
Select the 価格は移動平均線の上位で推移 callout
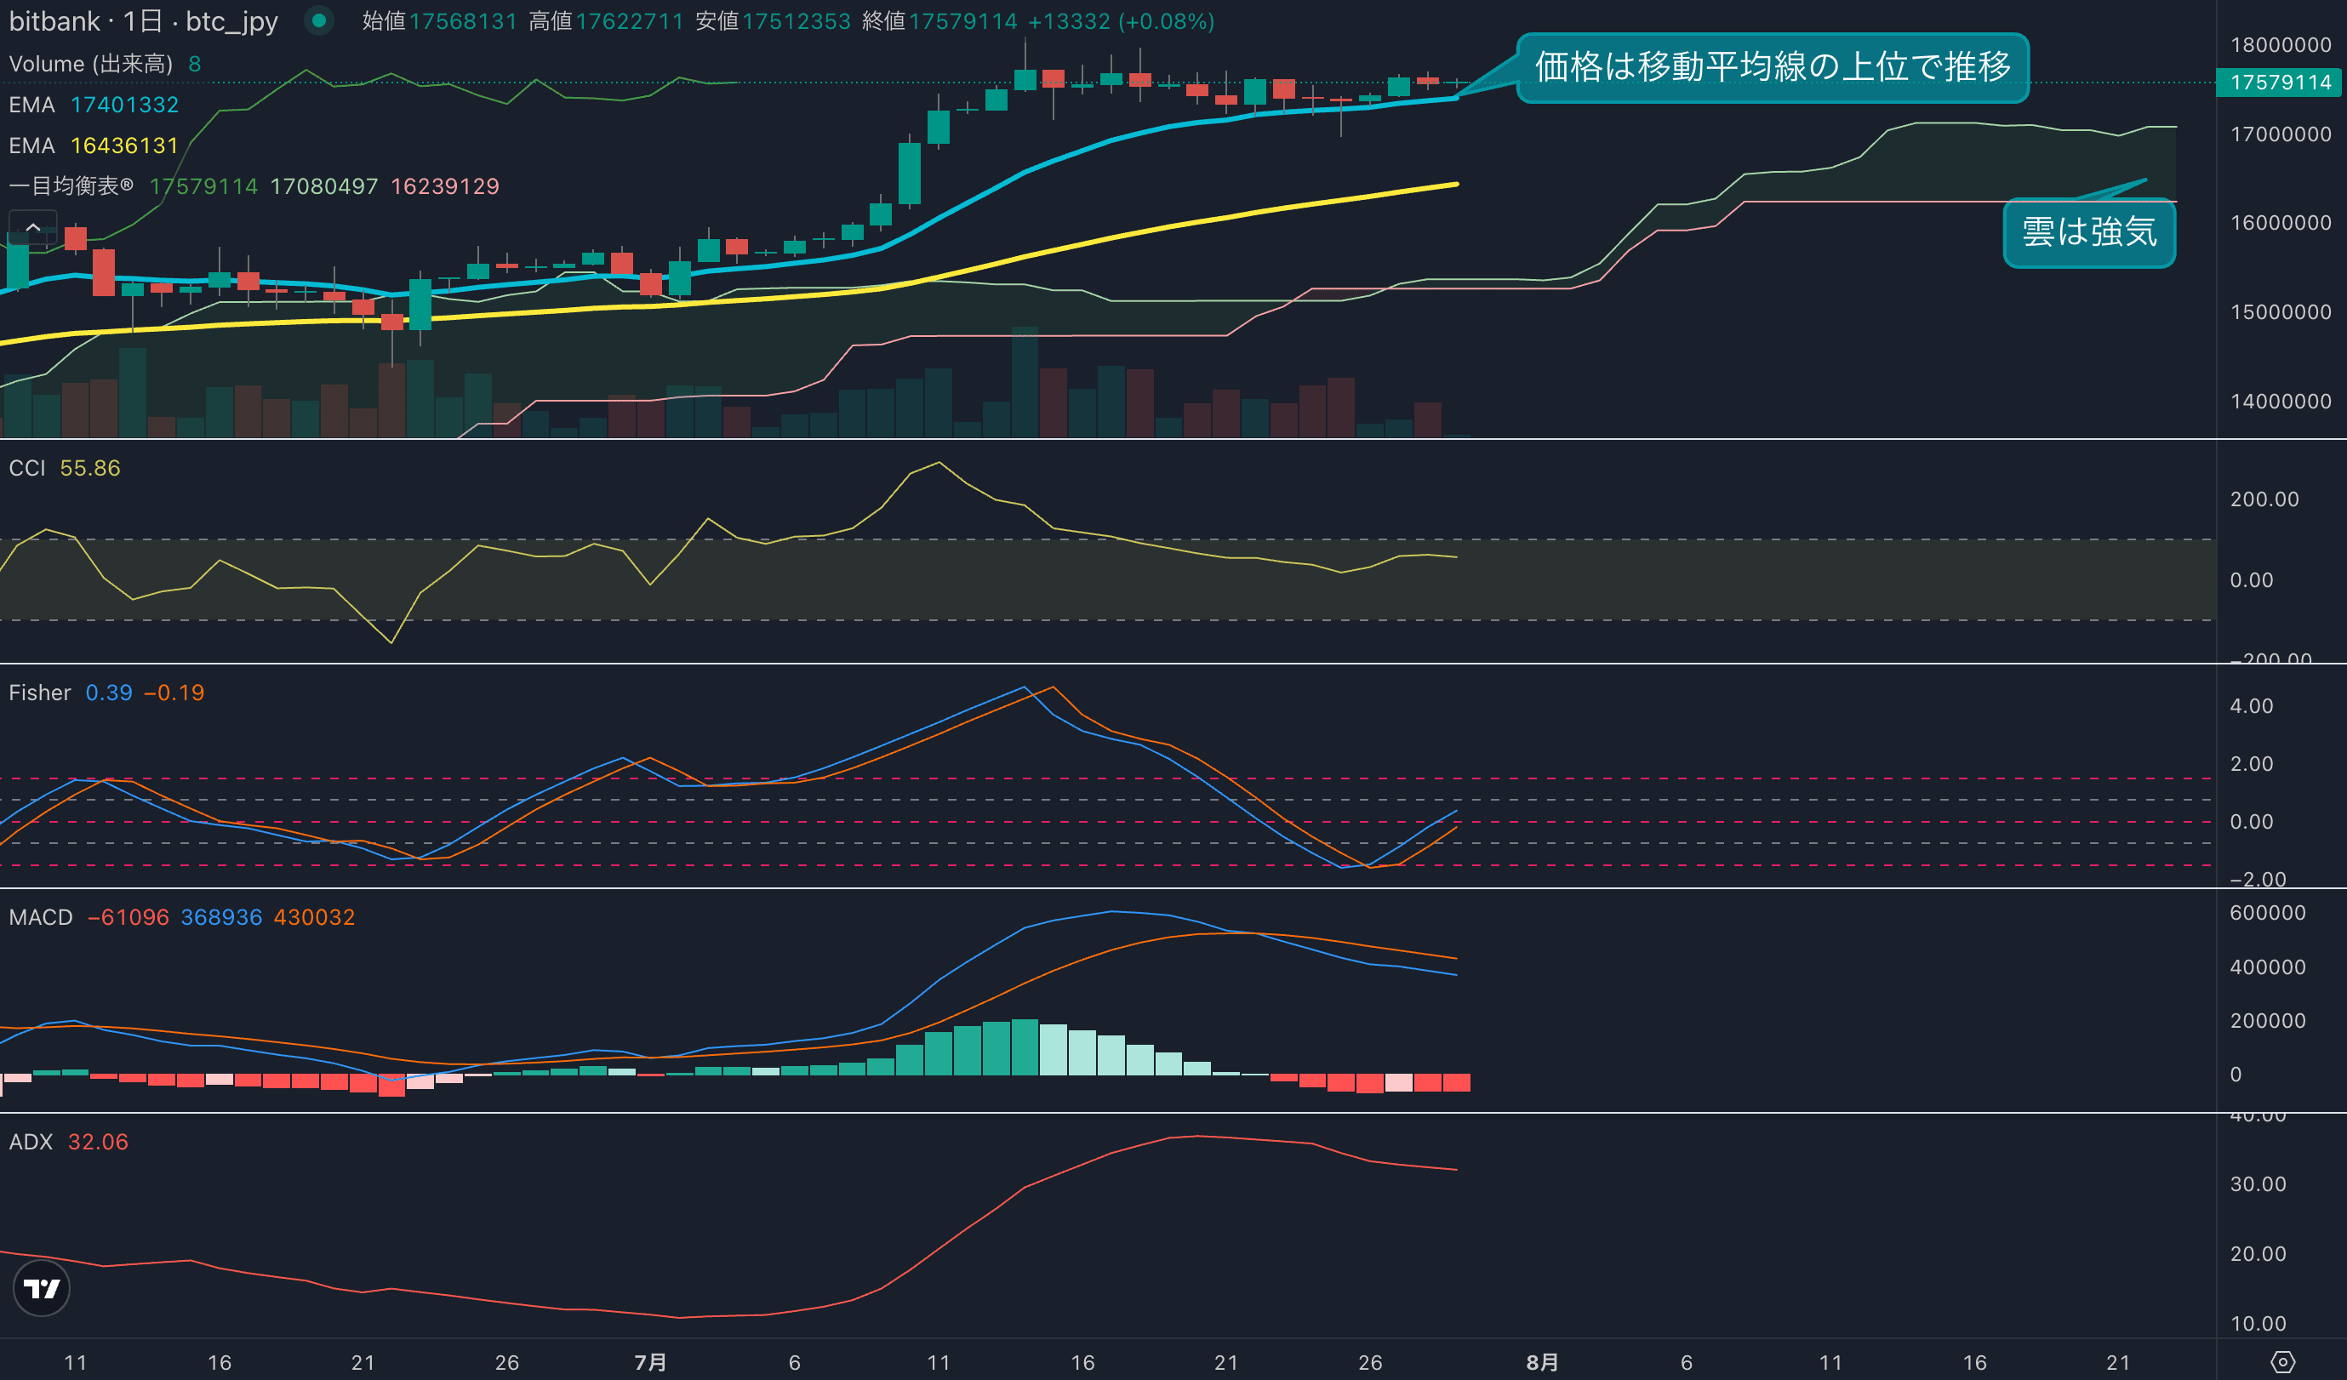pos(1772,67)
